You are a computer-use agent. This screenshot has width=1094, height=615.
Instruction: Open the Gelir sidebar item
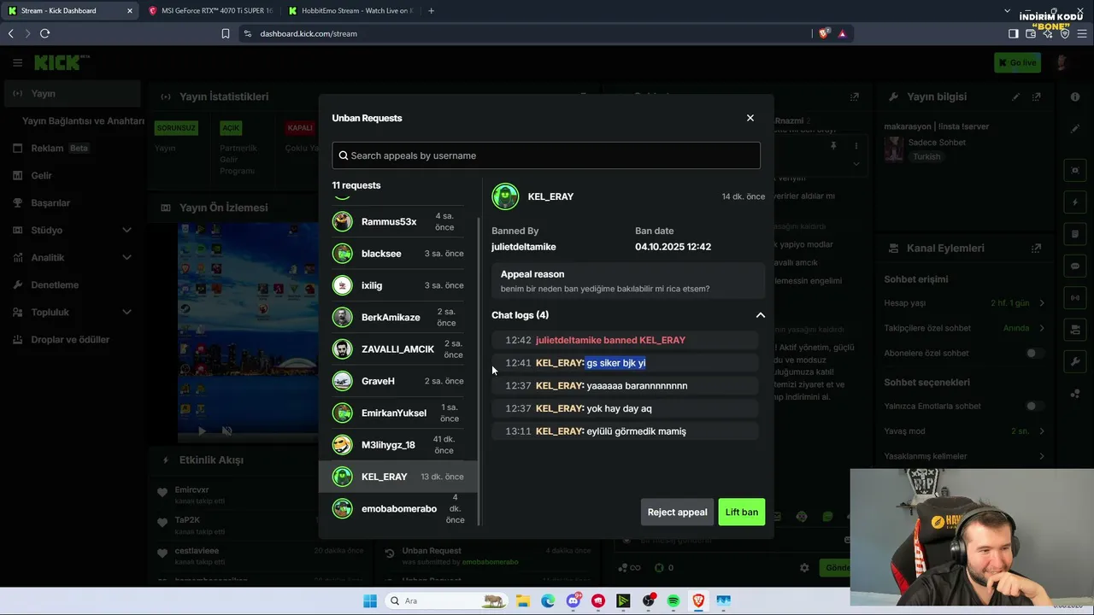[72, 175]
